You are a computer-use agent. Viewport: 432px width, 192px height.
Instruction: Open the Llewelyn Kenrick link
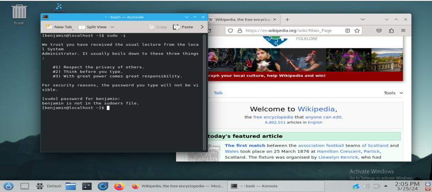coord(338,157)
